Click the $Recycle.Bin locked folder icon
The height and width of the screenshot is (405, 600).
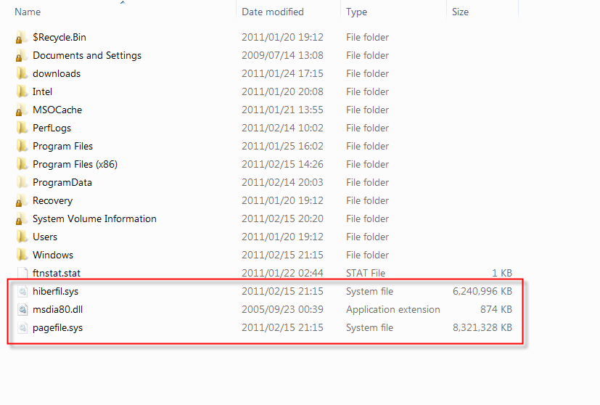22,37
